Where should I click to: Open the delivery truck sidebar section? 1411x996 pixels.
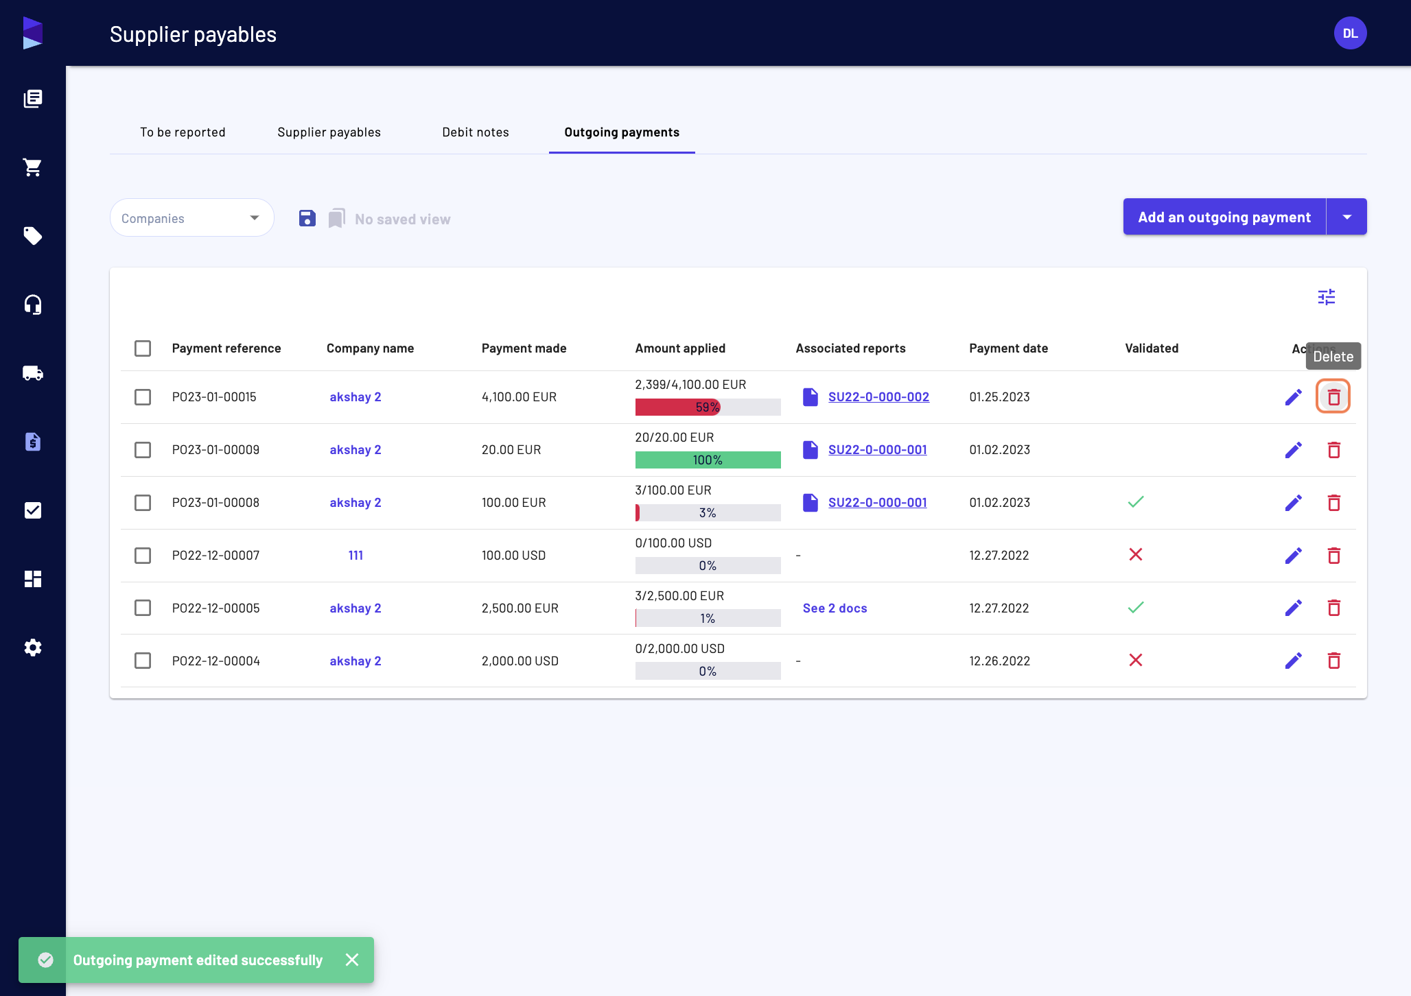(33, 373)
